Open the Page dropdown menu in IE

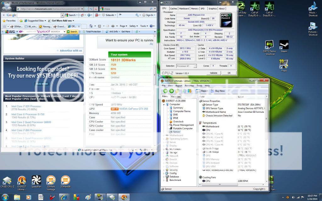pos(123,26)
